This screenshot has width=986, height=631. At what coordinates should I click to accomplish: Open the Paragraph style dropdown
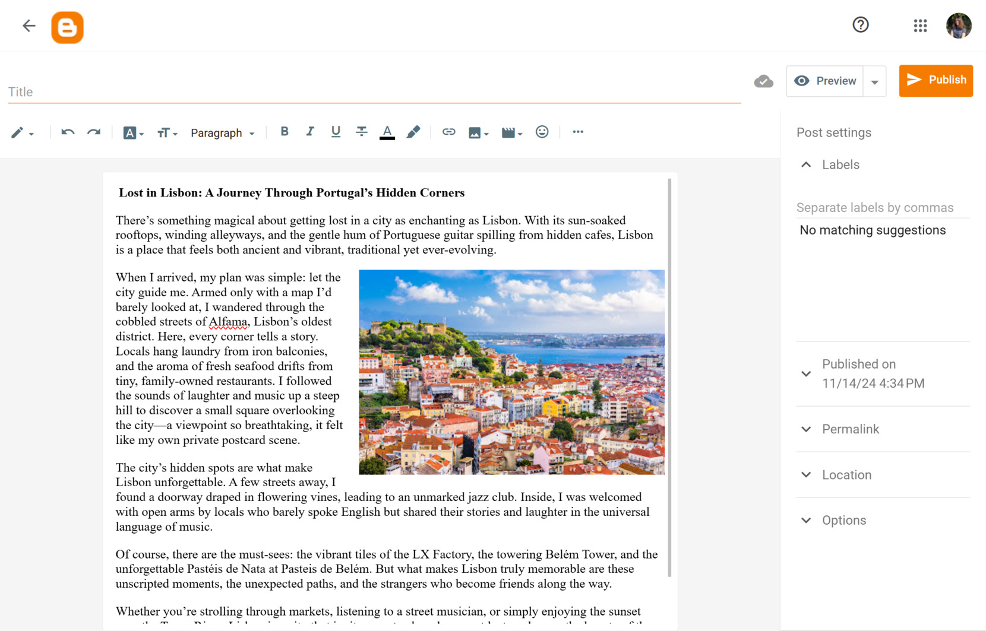pos(222,132)
